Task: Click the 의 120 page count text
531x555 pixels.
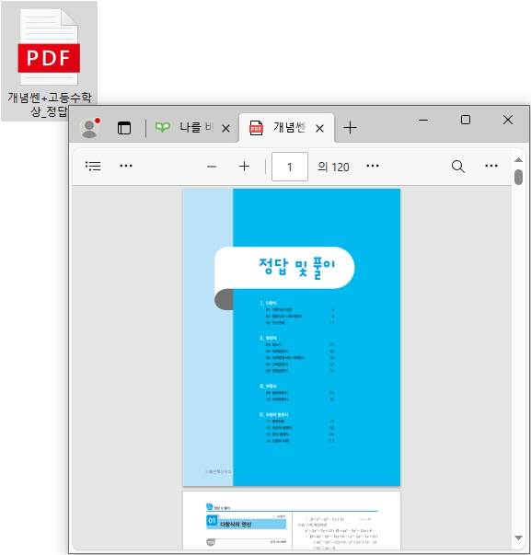Action: click(333, 167)
